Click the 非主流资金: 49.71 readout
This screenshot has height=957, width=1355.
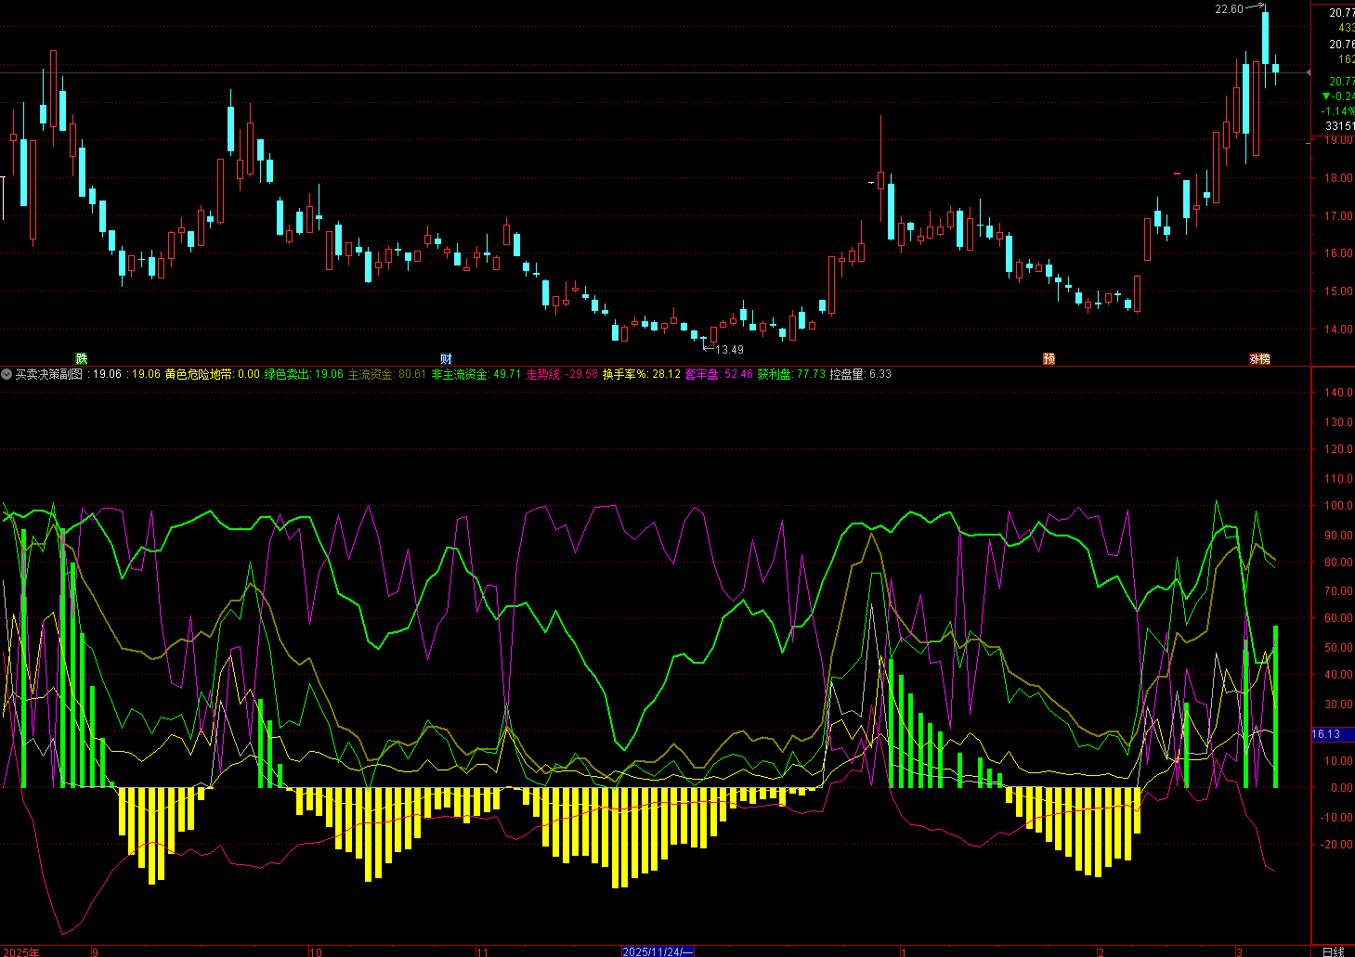pyautogui.click(x=476, y=374)
